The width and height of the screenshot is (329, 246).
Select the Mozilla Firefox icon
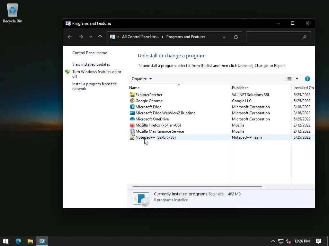pyautogui.click(x=132, y=125)
